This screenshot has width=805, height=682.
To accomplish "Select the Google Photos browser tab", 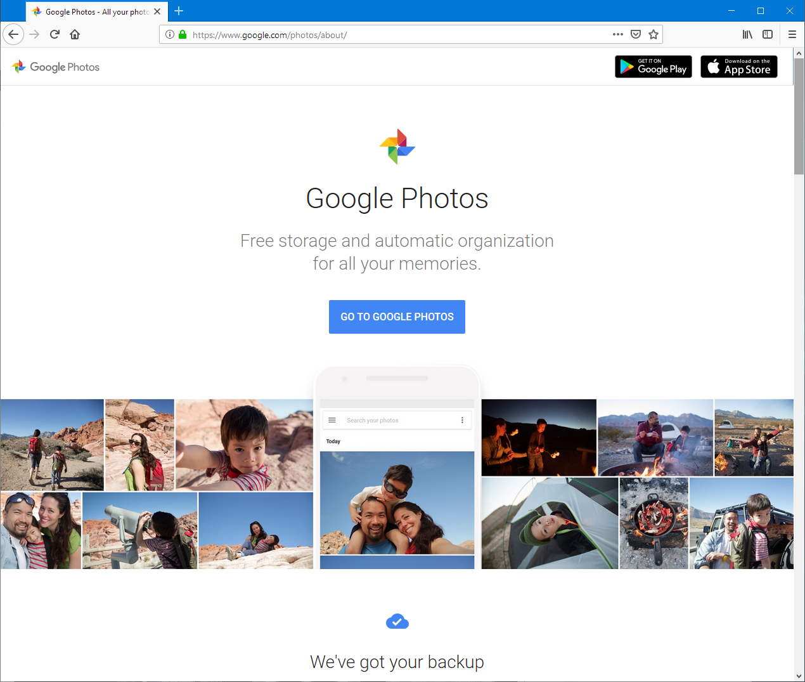I will tap(97, 11).
